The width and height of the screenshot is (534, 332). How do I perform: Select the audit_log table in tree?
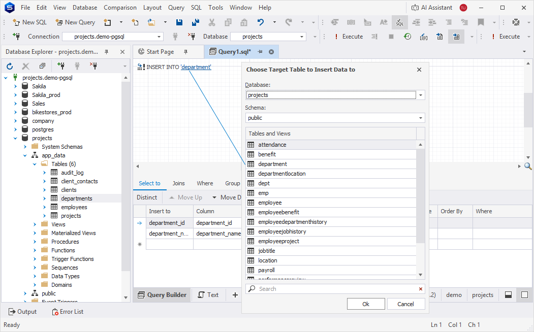[x=72, y=173]
